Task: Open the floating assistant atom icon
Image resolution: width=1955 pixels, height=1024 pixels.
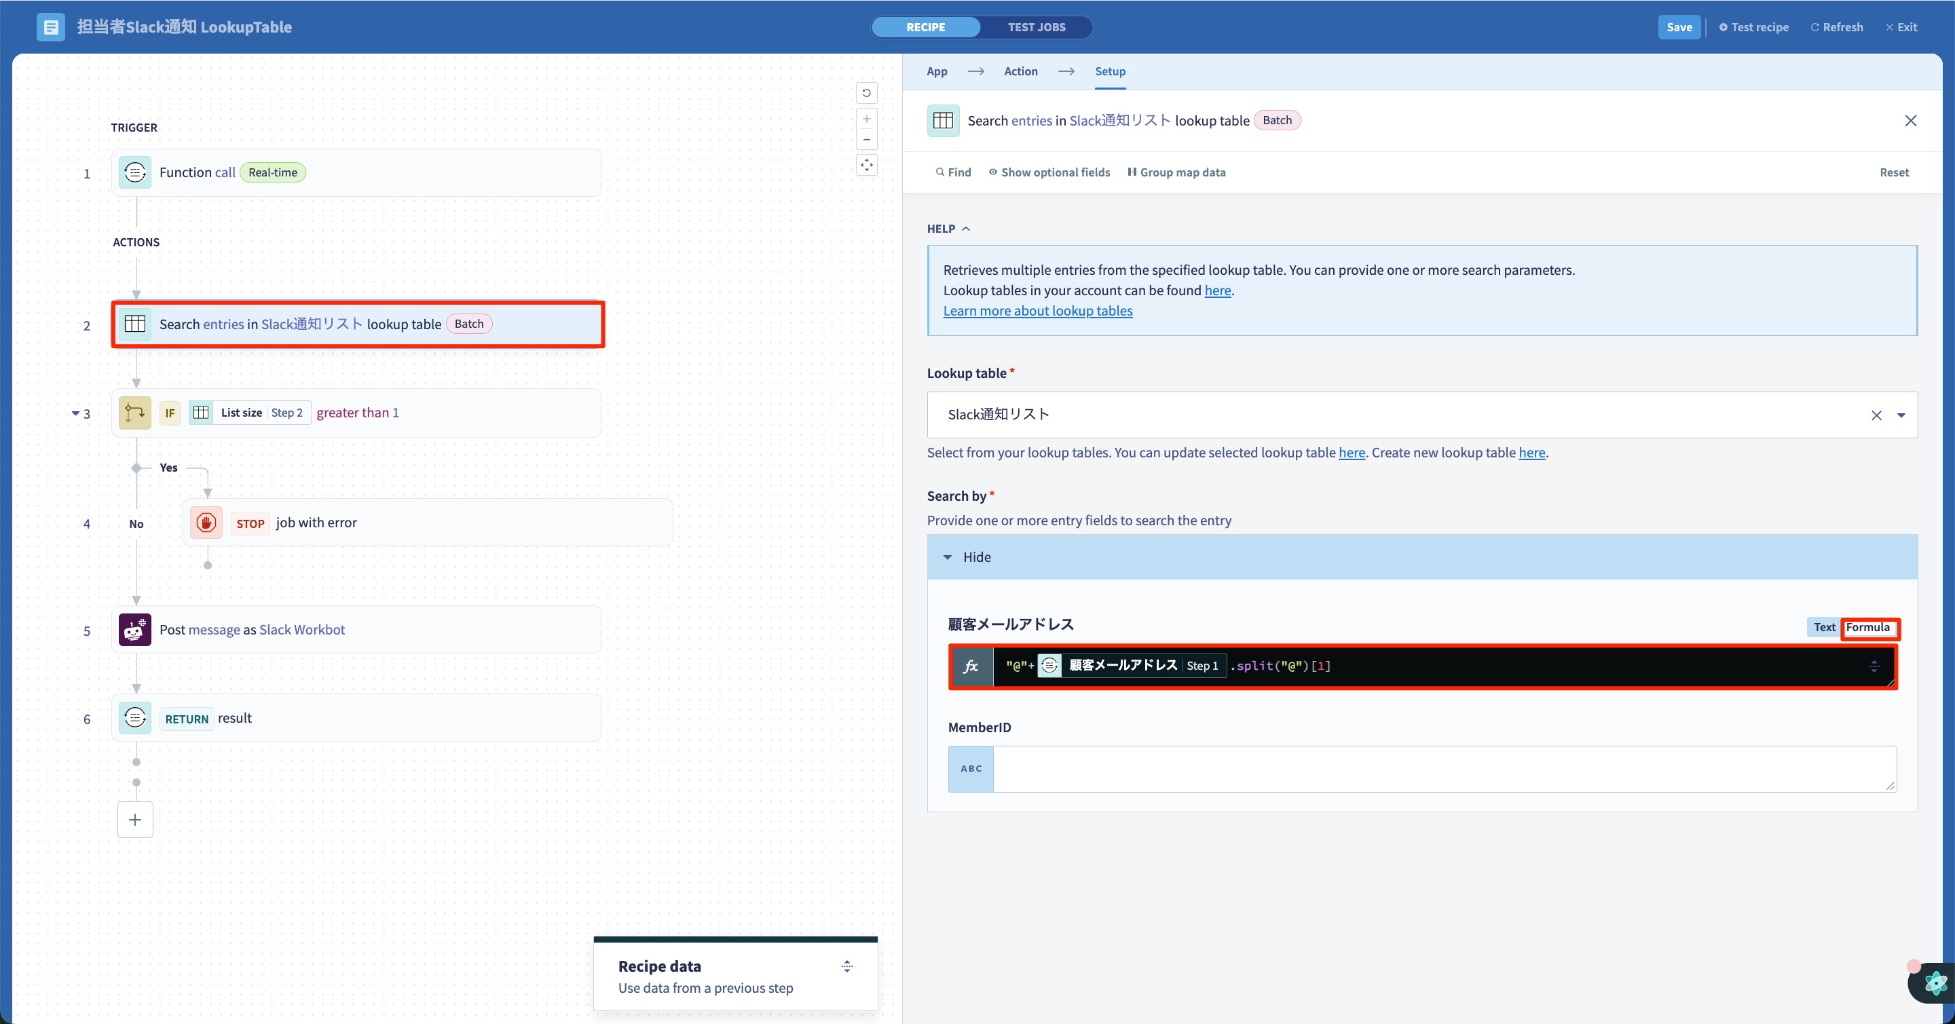Action: (1934, 983)
